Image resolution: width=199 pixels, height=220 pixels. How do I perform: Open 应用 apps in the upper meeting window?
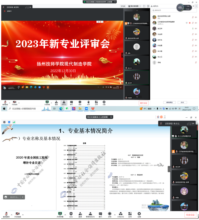click(x=96, y=103)
